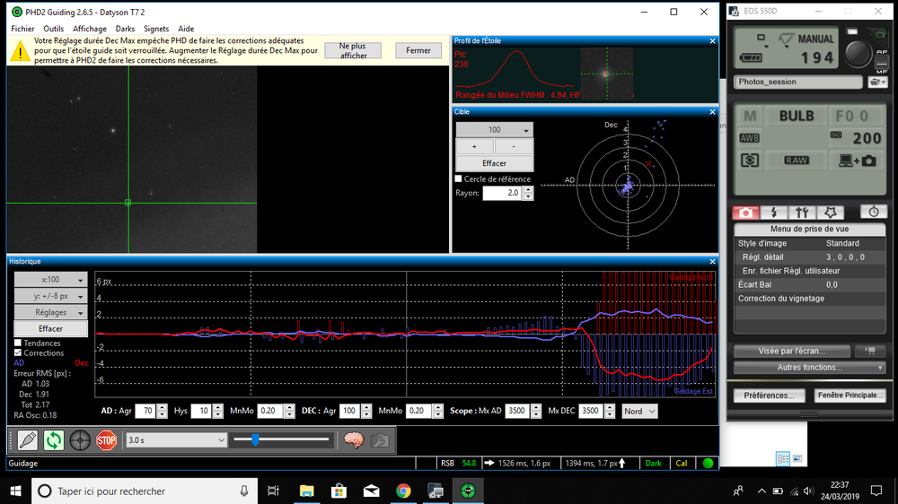Uncheck the Corrections checkbox
The height and width of the screenshot is (504, 898).
click(18, 353)
